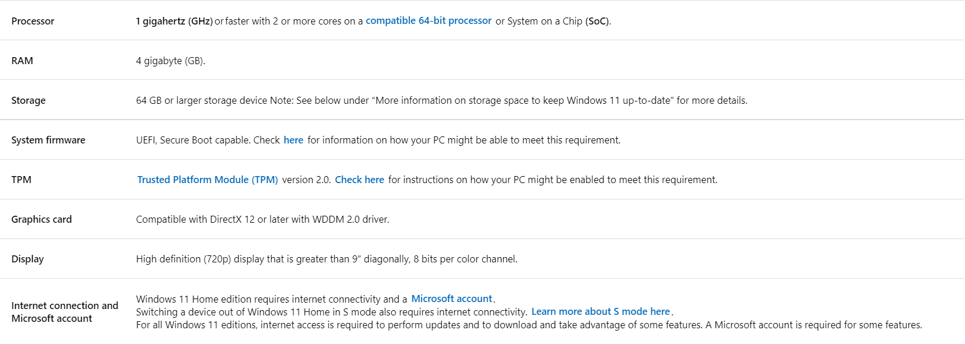Click "Learn more about S mode here"
Screen dimensions: 965x344
(601, 311)
